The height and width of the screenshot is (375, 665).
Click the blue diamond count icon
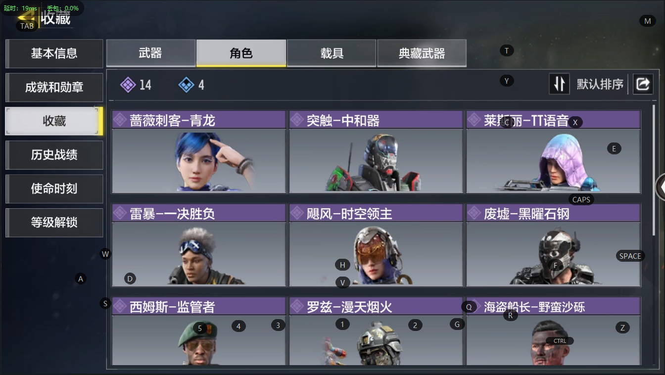point(186,85)
